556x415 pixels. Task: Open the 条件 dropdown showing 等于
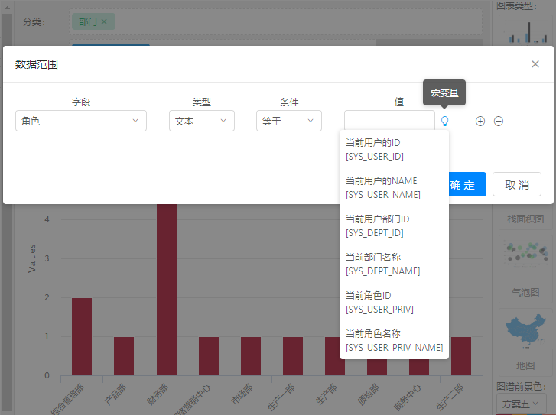[288, 121]
